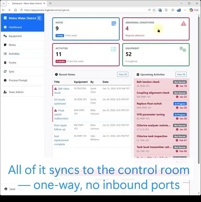The width and height of the screenshot is (201, 202).
Task: Open the Float switch malfunction note
Action: click(61, 114)
